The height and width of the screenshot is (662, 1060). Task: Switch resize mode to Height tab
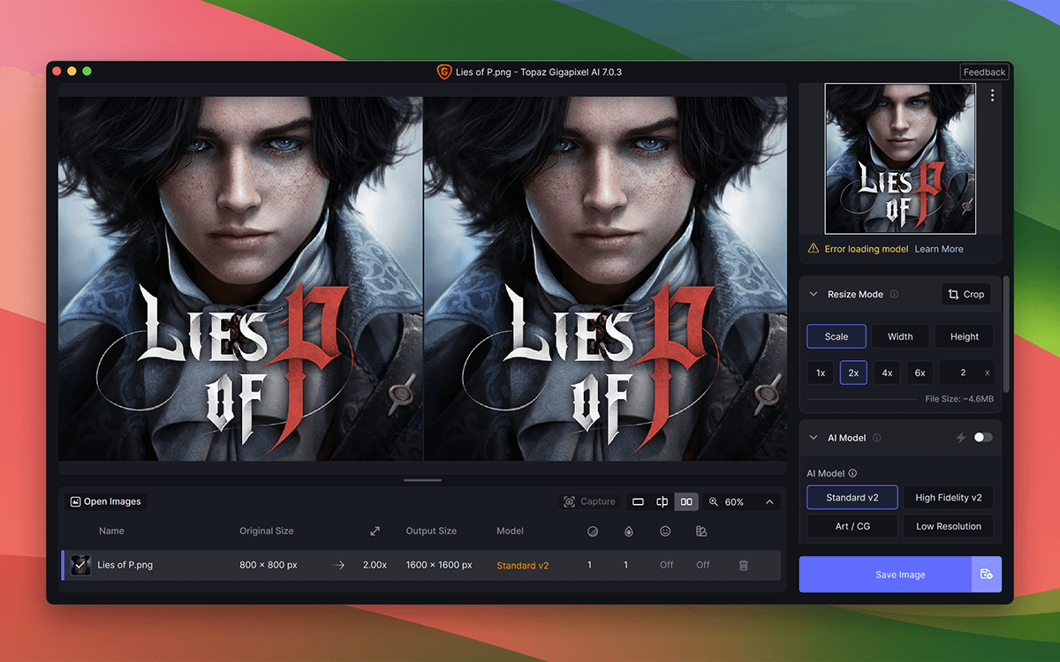click(965, 336)
